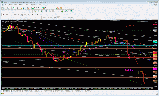Click the two-figures icon beside Expert Advisors

57,8
